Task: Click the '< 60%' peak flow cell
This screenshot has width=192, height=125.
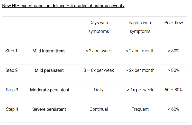Action: 173,109
